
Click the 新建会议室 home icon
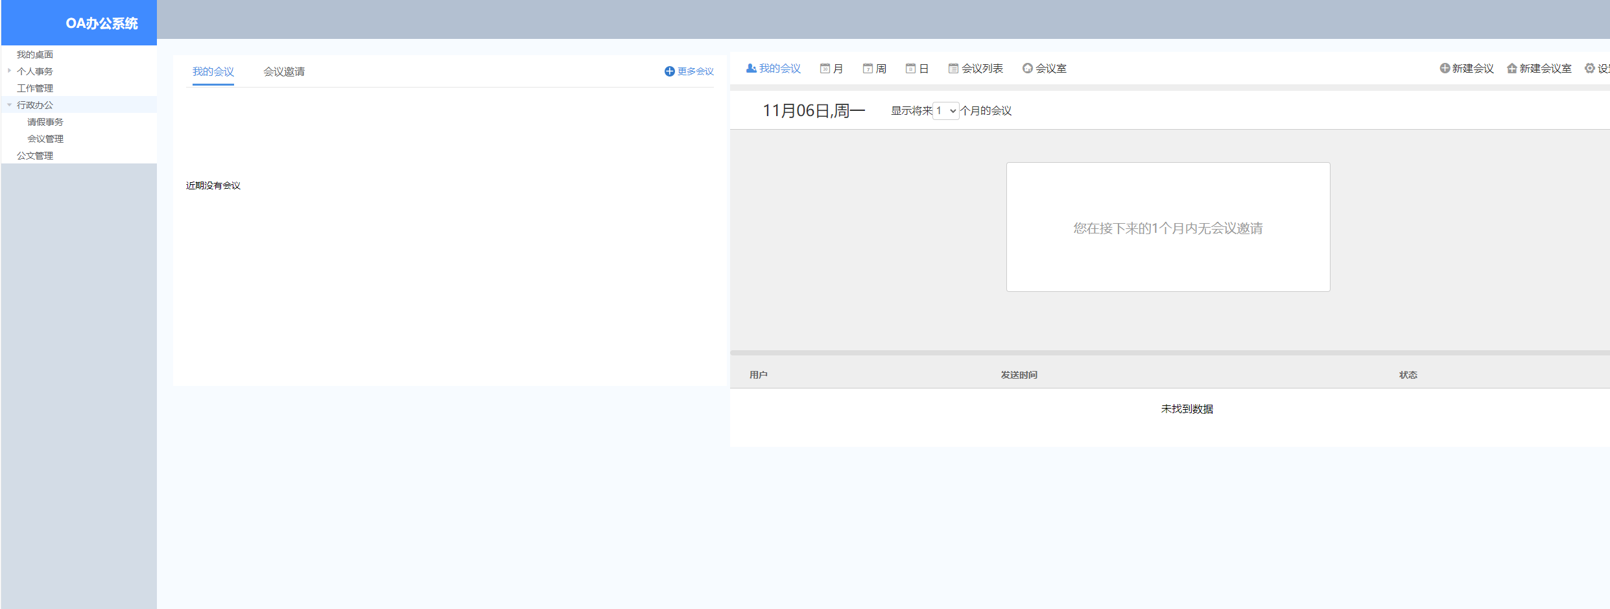(x=1511, y=67)
